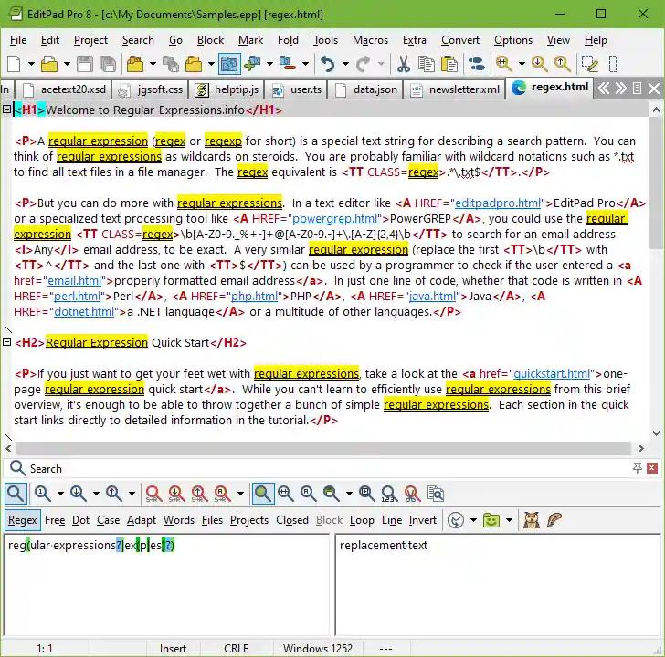This screenshot has height=657, width=665.
Task: Click the editpadpro.html link in the text
Action: pos(498,203)
